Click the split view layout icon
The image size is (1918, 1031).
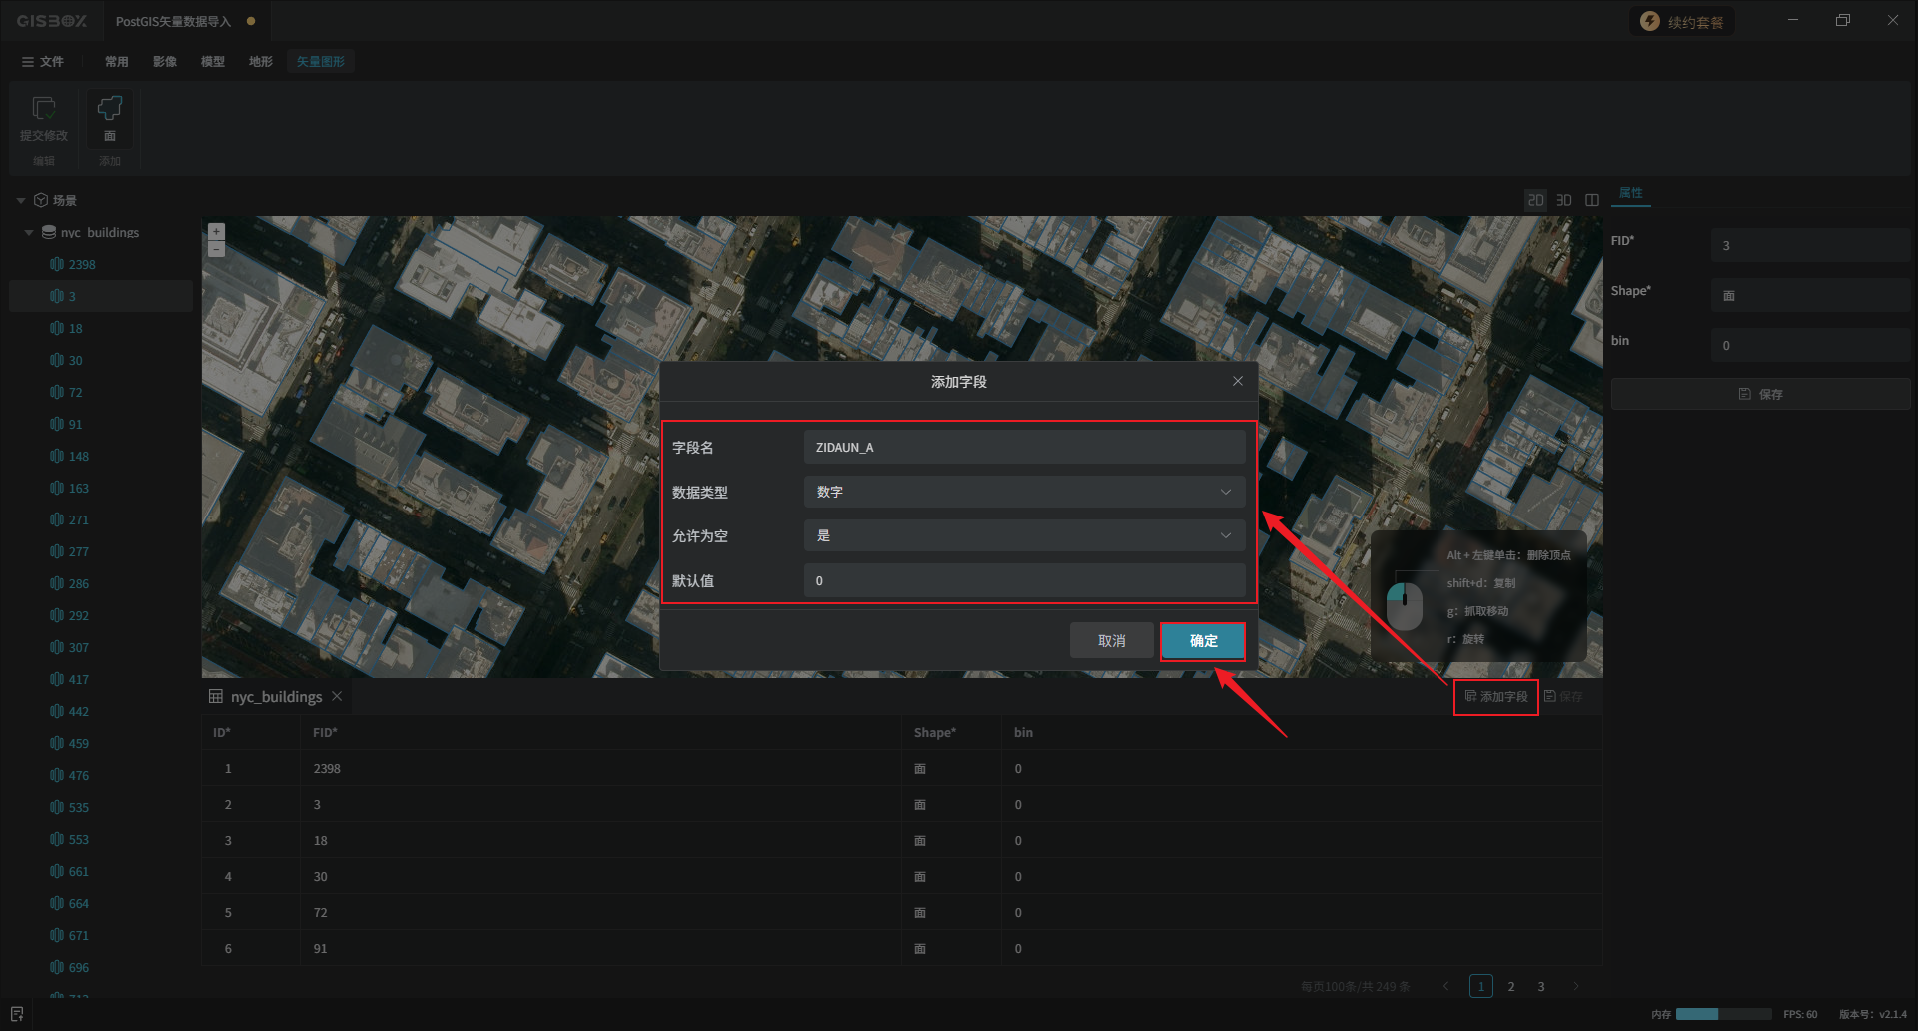pos(1592,200)
